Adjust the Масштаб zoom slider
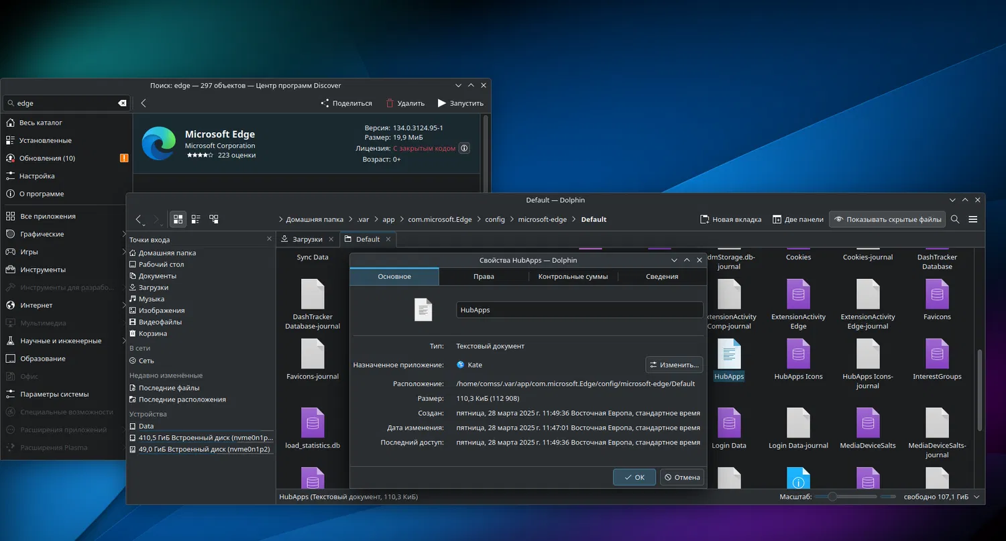 click(x=832, y=497)
